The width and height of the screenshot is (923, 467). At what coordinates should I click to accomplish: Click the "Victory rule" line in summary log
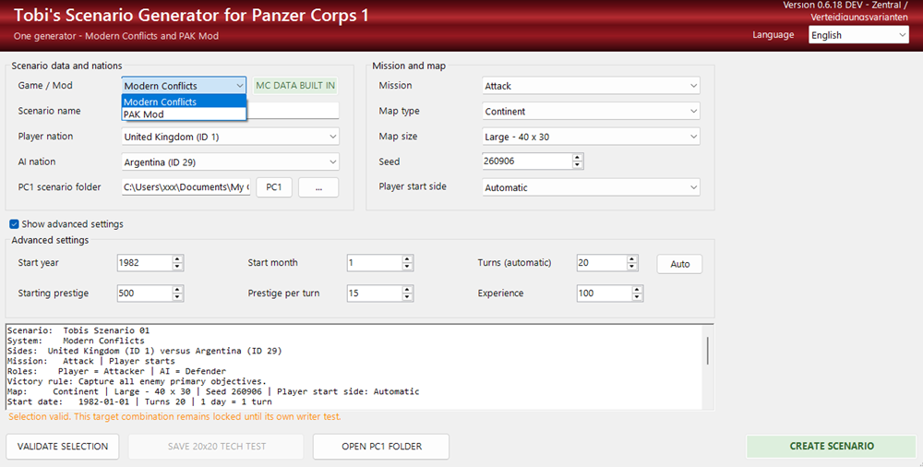pyautogui.click(x=137, y=381)
